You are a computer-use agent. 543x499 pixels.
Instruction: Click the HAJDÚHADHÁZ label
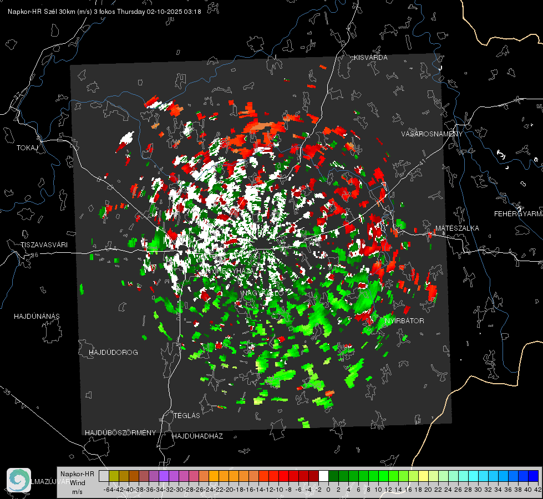coord(197,436)
